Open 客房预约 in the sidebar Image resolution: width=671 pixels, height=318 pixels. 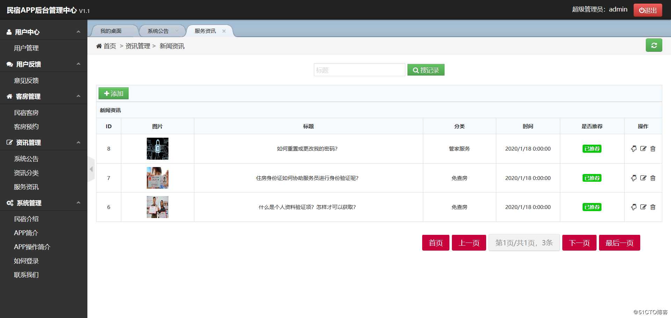pyautogui.click(x=26, y=127)
